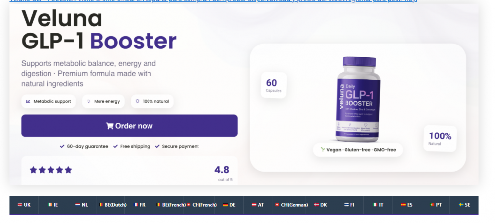The width and height of the screenshot is (495, 223).
Task: Click the shopping cart icon in Order now
Action: [110, 126]
